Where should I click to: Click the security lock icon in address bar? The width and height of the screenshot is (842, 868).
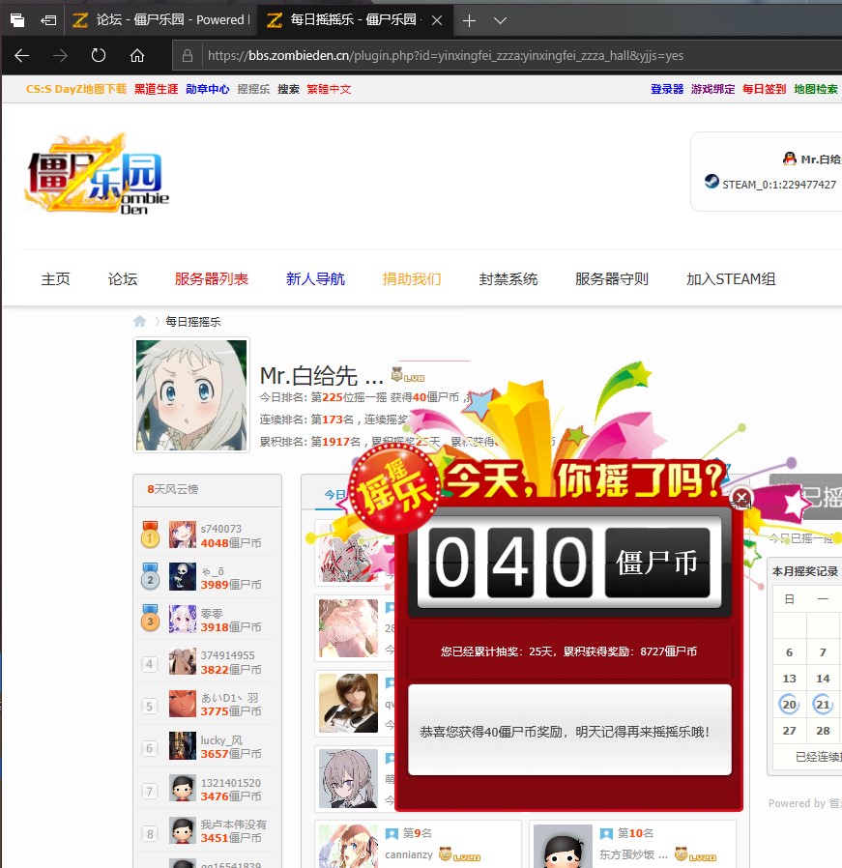click(187, 56)
